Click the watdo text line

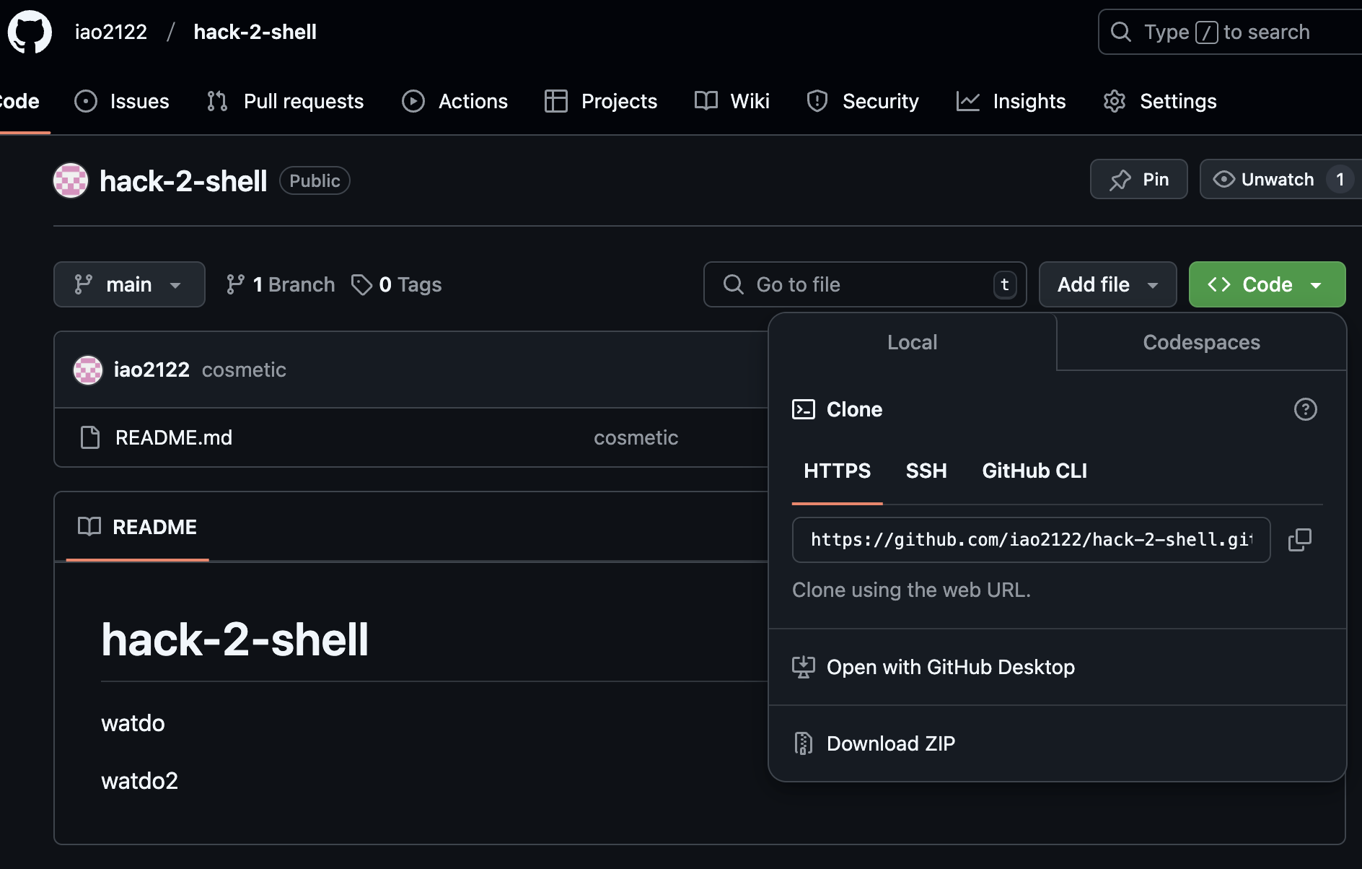tap(133, 723)
